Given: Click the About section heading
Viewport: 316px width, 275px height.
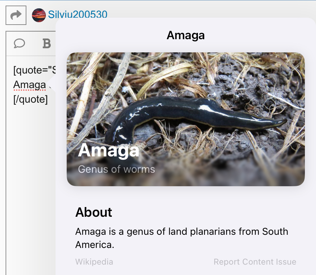Looking at the screenshot, I should pyautogui.click(x=94, y=212).
